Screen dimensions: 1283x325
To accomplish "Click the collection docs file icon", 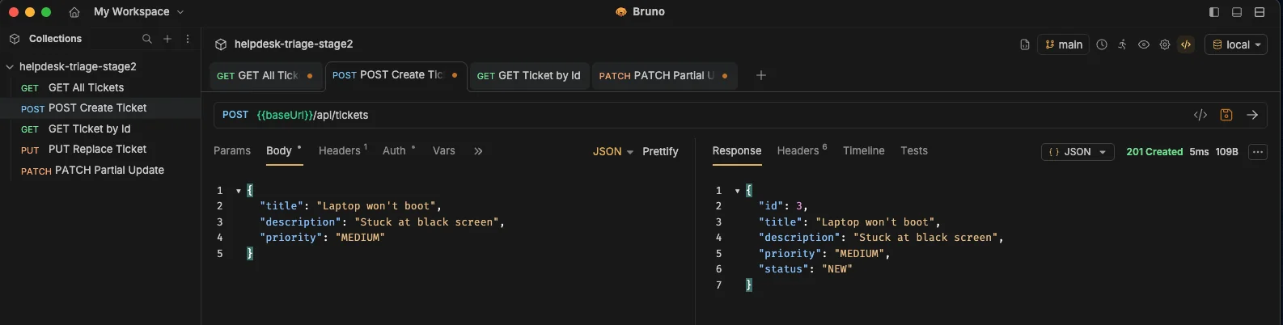I will click(x=1025, y=45).
